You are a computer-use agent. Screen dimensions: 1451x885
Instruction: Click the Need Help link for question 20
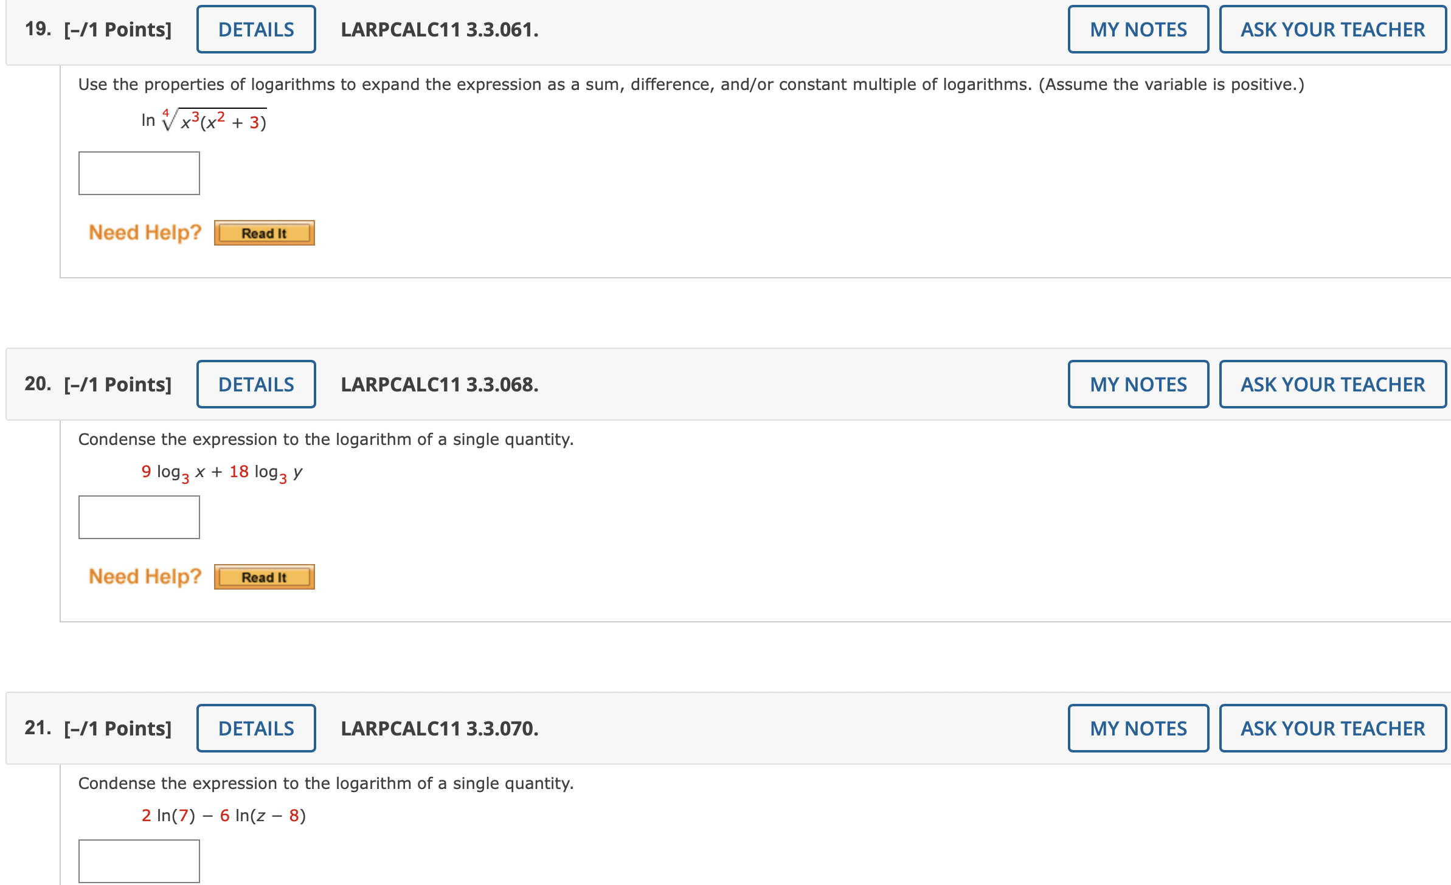[x=144, y=576]
